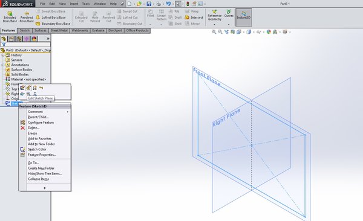
Task: Click Hide/Show Tree Items entry
Action: [45, 174]
